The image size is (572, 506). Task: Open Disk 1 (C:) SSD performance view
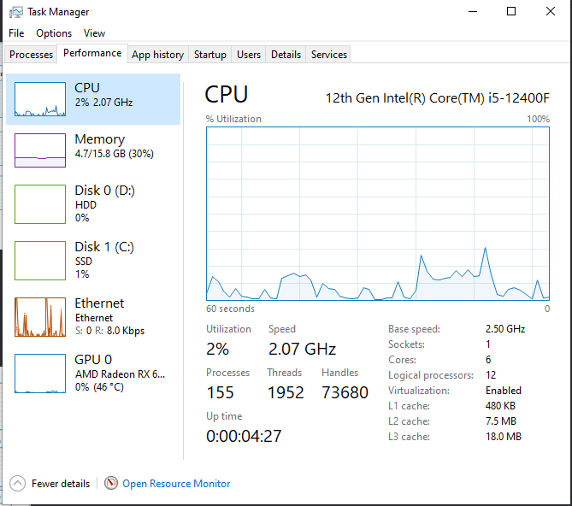pyautogui.click(x=94, y=260)
